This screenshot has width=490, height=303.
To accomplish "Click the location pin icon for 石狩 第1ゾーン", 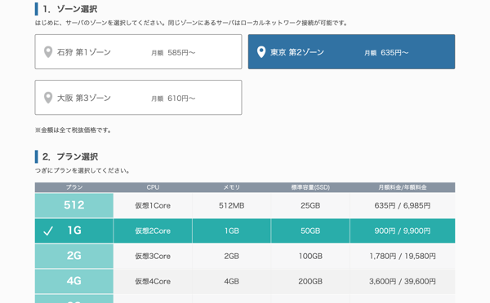I will click(x=48, y=52).
